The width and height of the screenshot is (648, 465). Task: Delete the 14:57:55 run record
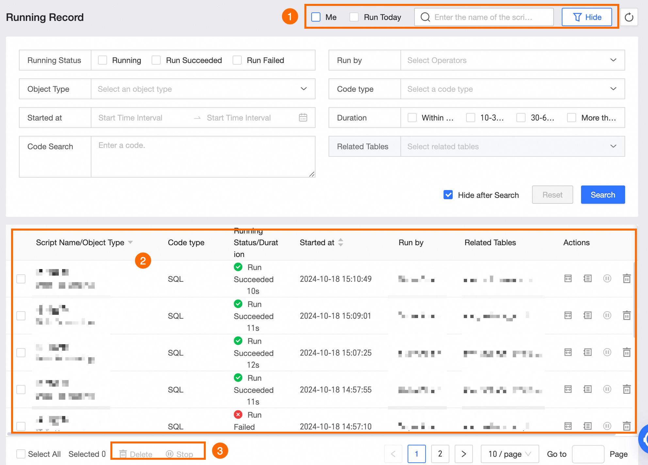point(626,389)
